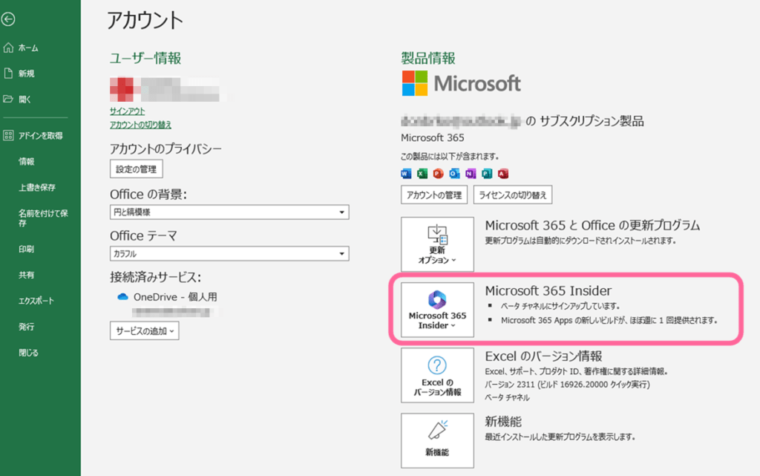Choose 名前を付けて保存 in the sidebar

point(42,218)
